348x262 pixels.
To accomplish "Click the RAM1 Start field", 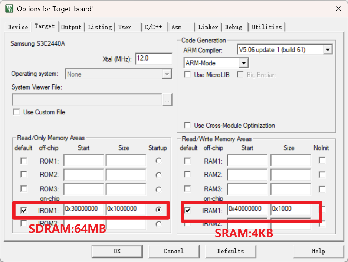I will point(247,161).
